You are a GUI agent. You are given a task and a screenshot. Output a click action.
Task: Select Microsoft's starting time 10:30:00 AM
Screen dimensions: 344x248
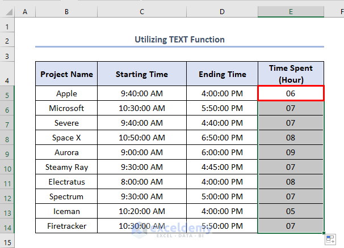point(142,108)
